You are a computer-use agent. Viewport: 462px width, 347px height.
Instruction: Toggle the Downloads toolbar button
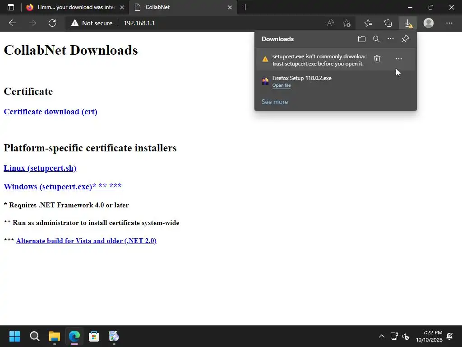pos(408,23)
